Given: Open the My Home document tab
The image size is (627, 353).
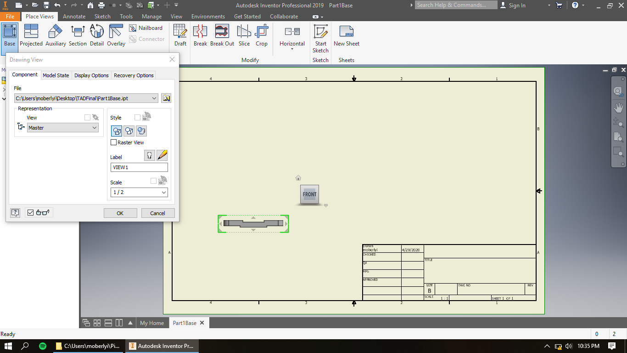Looking at the screenshot, I should click(152, 323).
